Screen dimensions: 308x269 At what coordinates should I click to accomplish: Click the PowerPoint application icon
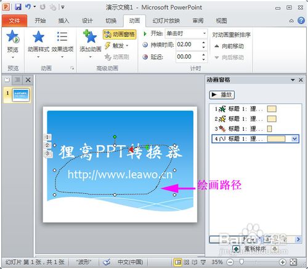6,7
